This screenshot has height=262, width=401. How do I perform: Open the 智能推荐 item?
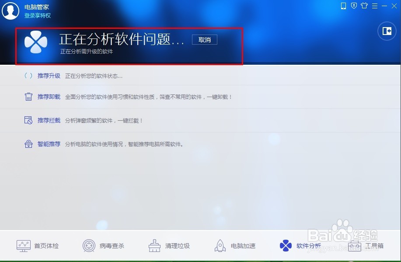point(49,144)
